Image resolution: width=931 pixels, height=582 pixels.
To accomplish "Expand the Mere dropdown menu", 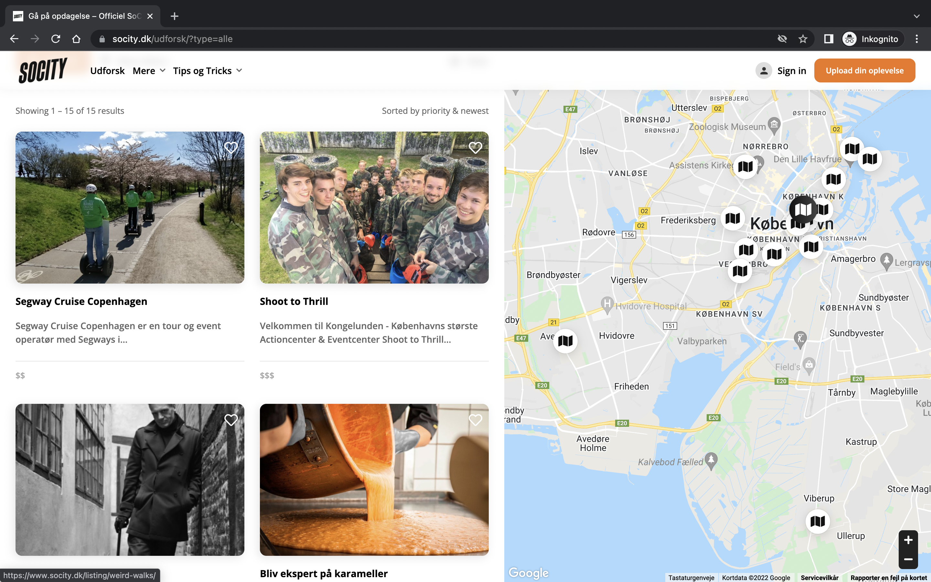I will pos(149,71).
